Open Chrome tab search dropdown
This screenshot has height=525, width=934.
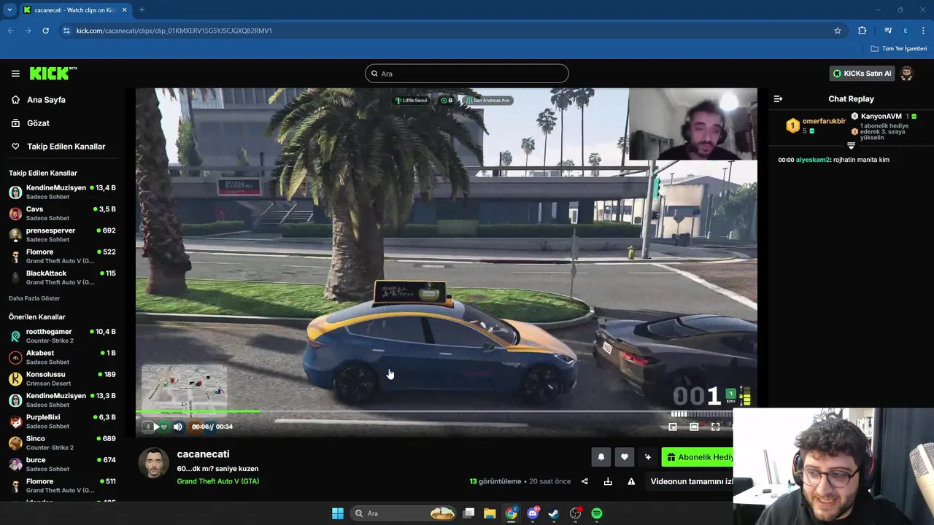coord(9,10)
